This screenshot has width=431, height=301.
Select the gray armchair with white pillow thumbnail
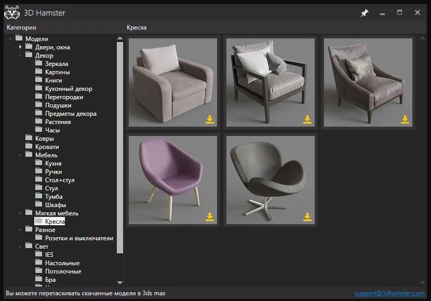(x=172, y=83)
